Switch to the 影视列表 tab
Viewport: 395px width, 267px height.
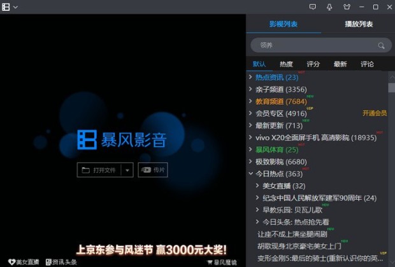pos(284,24)
